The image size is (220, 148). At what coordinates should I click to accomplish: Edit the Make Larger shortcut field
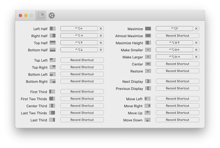pyautogui.click(x=174, y=57)
